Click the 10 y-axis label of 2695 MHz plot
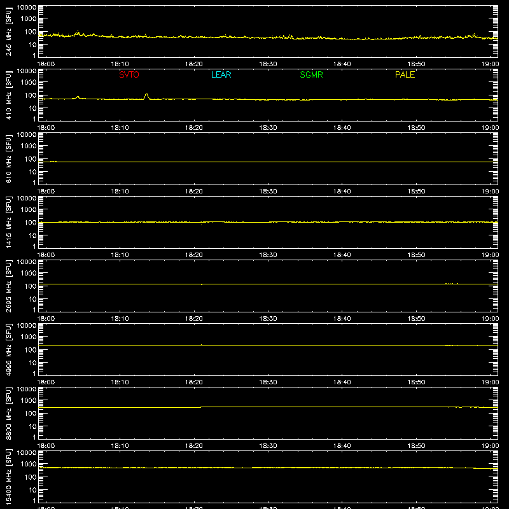 coord(32,299)
